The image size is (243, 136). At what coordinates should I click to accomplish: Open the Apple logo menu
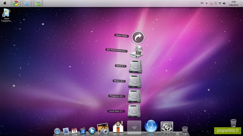(x=5, y=3)
